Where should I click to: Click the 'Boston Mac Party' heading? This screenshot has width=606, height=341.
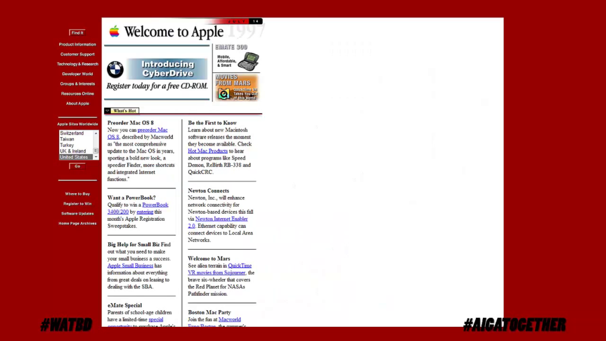click(209, 313)
